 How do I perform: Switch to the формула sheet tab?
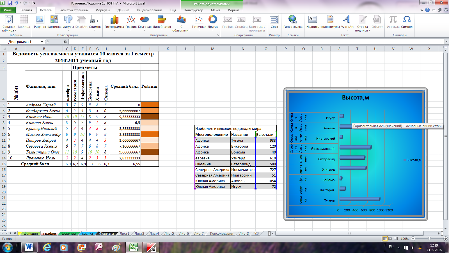[68, 233]
